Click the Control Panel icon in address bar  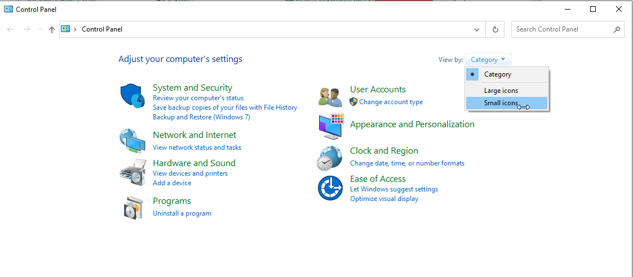click(65, 29)
